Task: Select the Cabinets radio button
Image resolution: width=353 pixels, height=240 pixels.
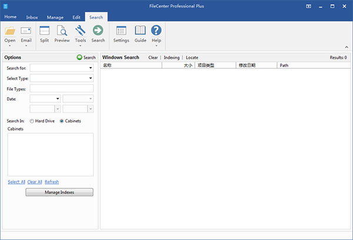Action: point(62,121)
